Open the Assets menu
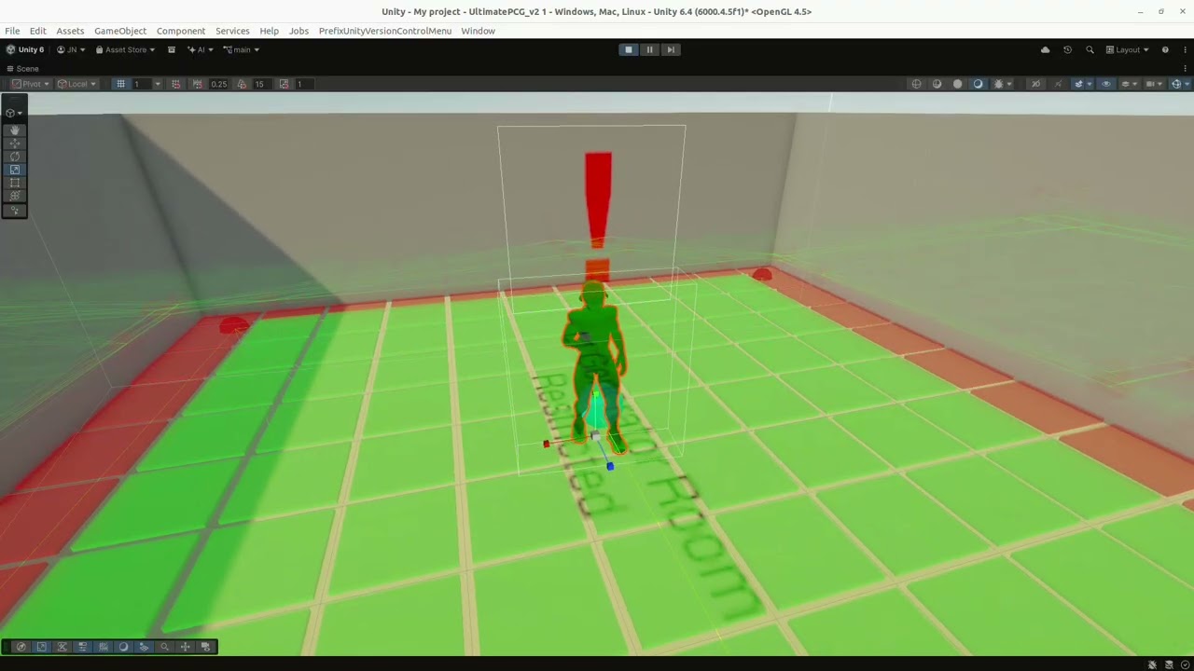Viewport: 1194px width, 671px height. coord(70,31)
